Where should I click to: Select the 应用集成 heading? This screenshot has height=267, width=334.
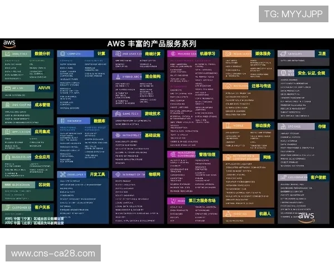42,132
